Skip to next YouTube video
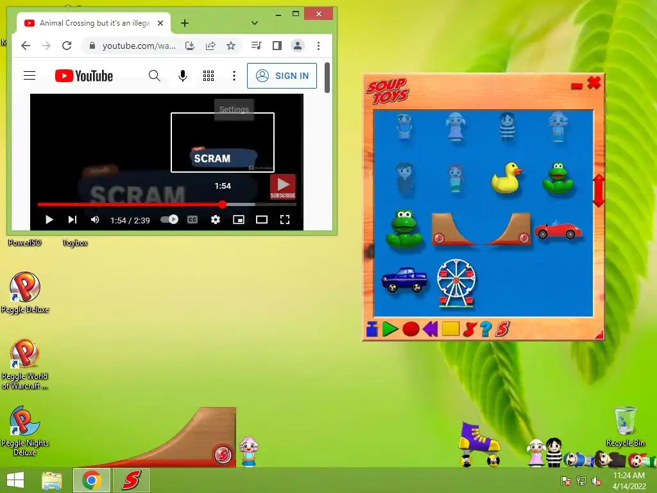 73,220
